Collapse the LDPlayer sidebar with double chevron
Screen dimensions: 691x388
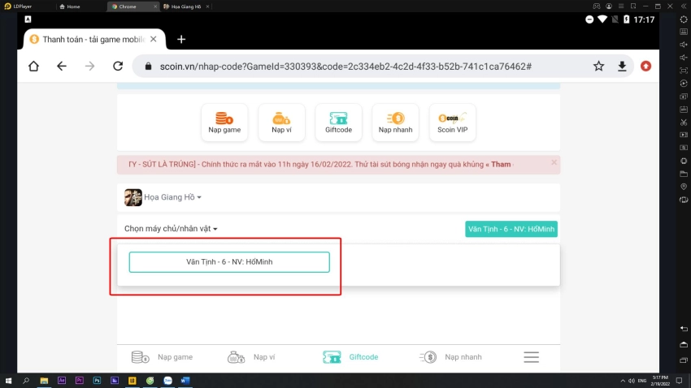point(684,6)
